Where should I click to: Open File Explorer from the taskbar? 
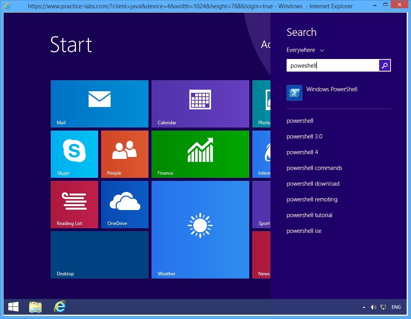click(35, 307)
